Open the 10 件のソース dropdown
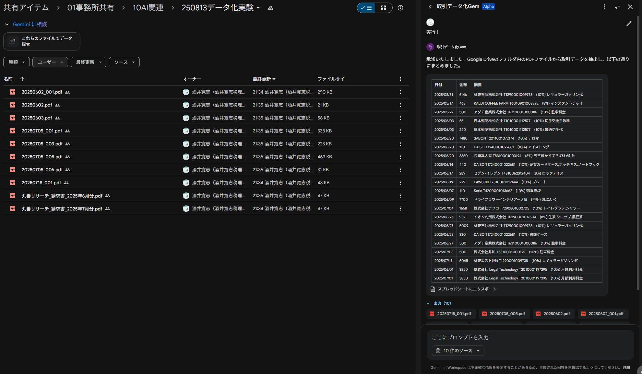The width and height of the screenshot is (642, 374). pos(458,351)
